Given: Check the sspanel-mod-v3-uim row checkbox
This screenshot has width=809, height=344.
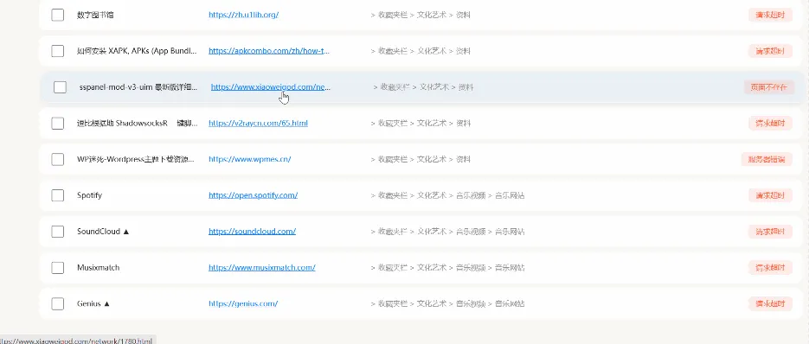Looking at the screenshot, I should 60,87.
